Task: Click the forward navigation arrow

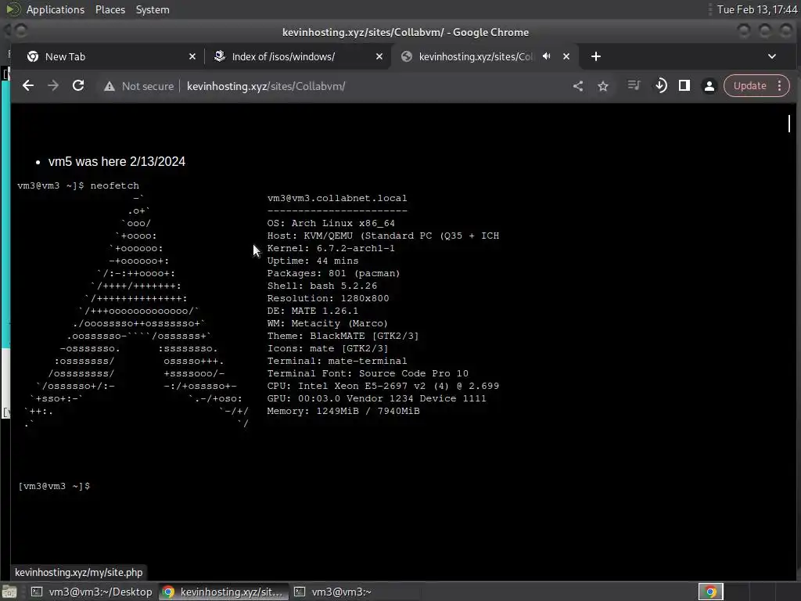Action: coord(53,86)
